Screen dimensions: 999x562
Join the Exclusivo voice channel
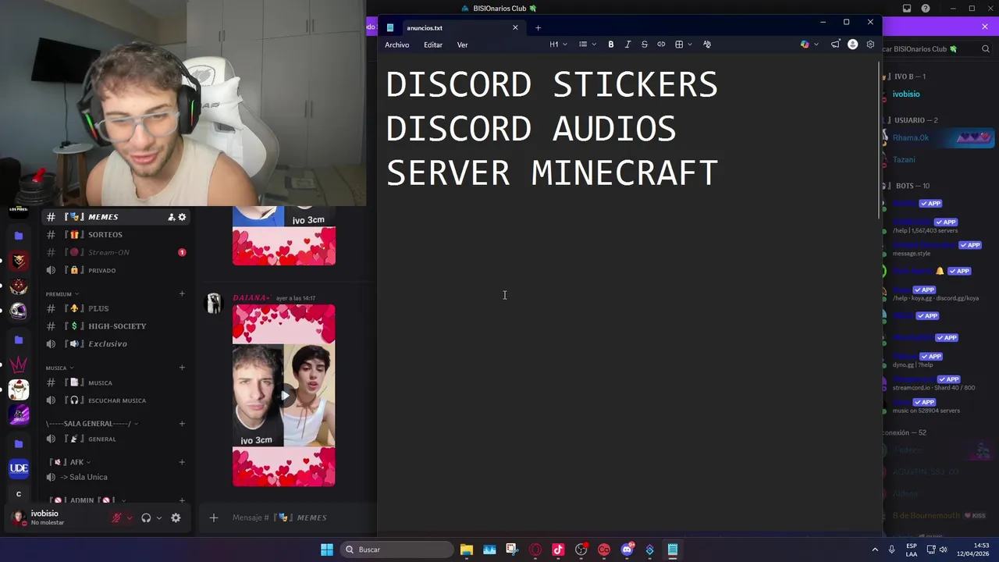(116, 343)
